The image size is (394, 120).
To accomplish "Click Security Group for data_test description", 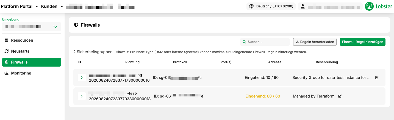I will point(331,78).
